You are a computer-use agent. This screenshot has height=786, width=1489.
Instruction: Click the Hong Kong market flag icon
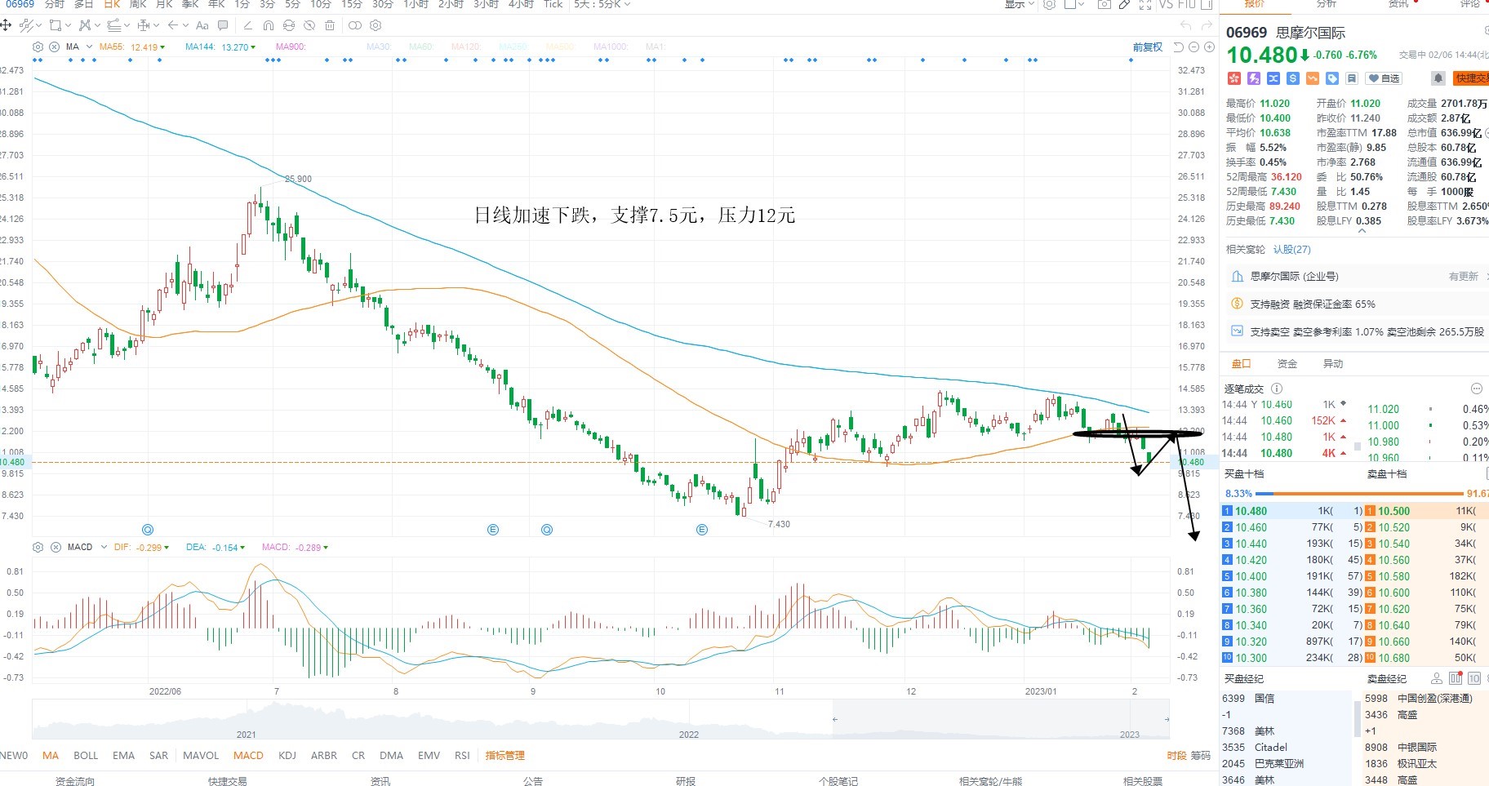[x=1233, y=78]
